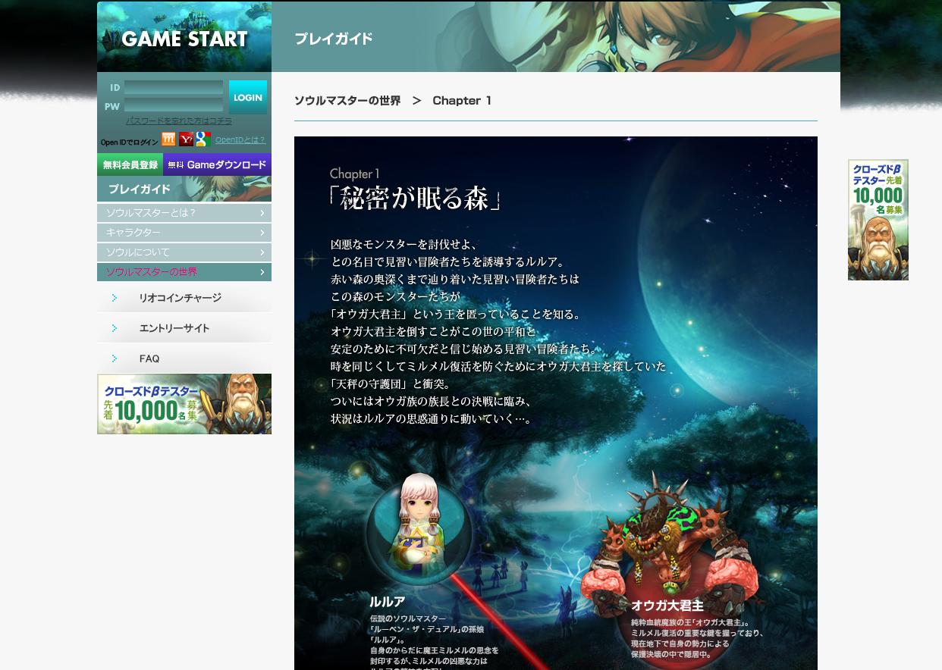Screen dimensions: 942x670
Task: Open the キャラクター menu item
Action: 184,233
